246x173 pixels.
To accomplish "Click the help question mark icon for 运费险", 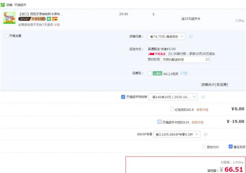I will [x=186, y=73].
